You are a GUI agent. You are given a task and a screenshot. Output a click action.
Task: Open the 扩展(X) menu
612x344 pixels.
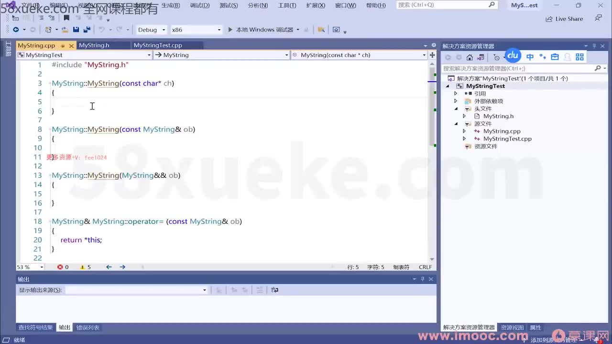click(315, 5)
